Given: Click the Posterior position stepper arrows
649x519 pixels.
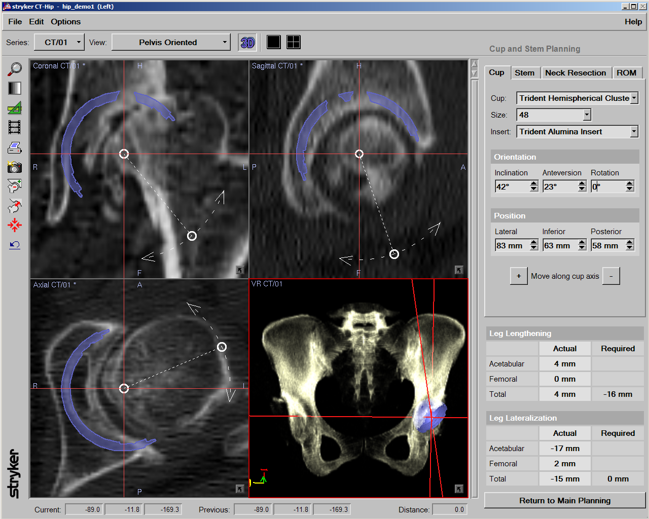Looking at the screenshot, I should click(630, 245).
